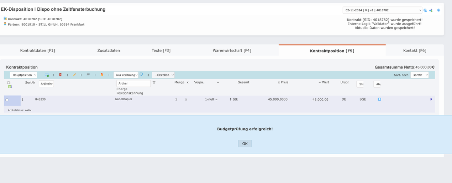
Task: Click the checkered flag toolbar icon
Action: pos(88,75)
